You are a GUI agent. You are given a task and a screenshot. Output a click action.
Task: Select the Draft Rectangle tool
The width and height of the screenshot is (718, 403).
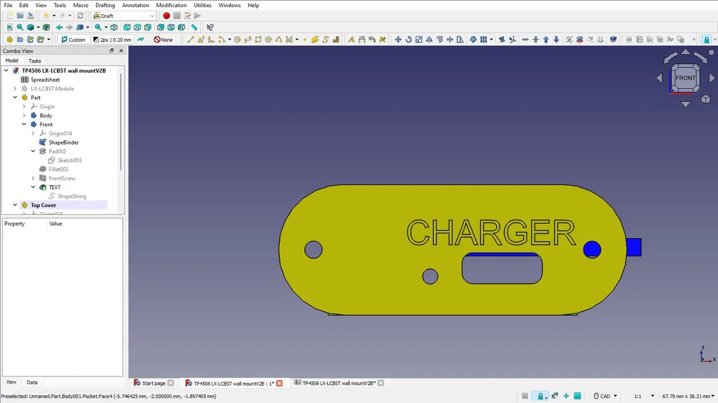pos(258,39)
